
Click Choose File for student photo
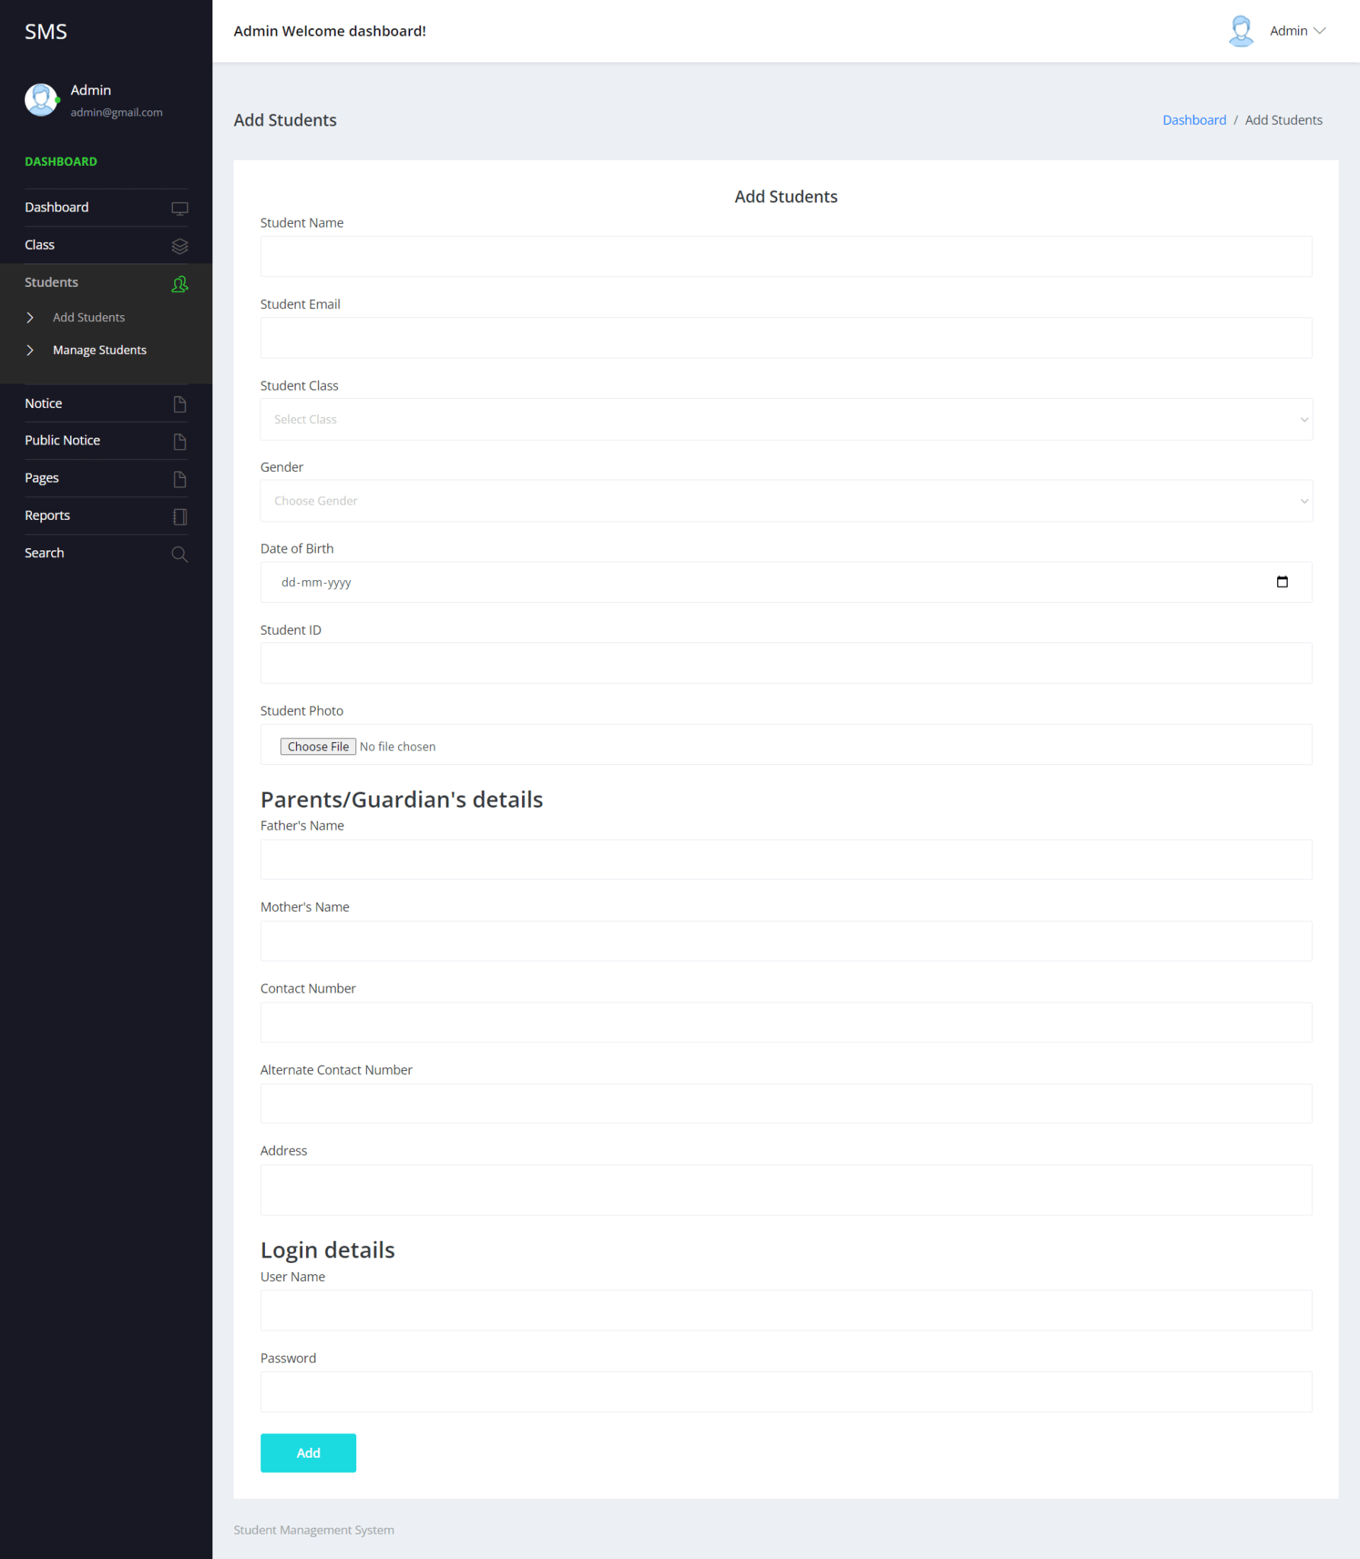[x=317, y=746]
